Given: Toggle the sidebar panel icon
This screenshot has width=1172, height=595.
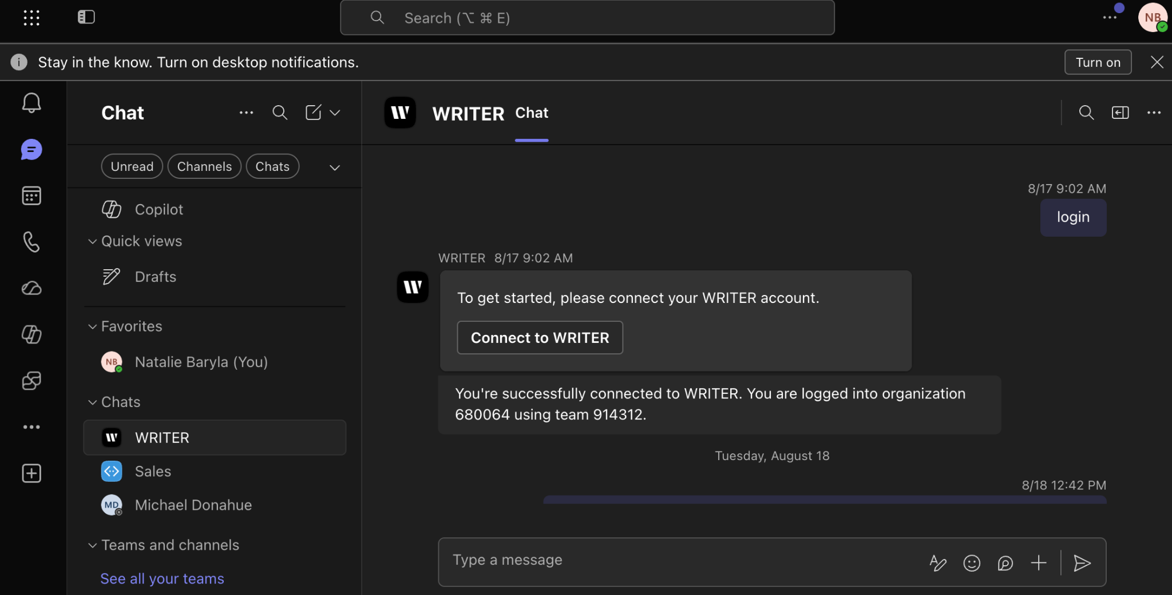Looking at the screenshot, I should pyautogui.click(x=86, y=17).
